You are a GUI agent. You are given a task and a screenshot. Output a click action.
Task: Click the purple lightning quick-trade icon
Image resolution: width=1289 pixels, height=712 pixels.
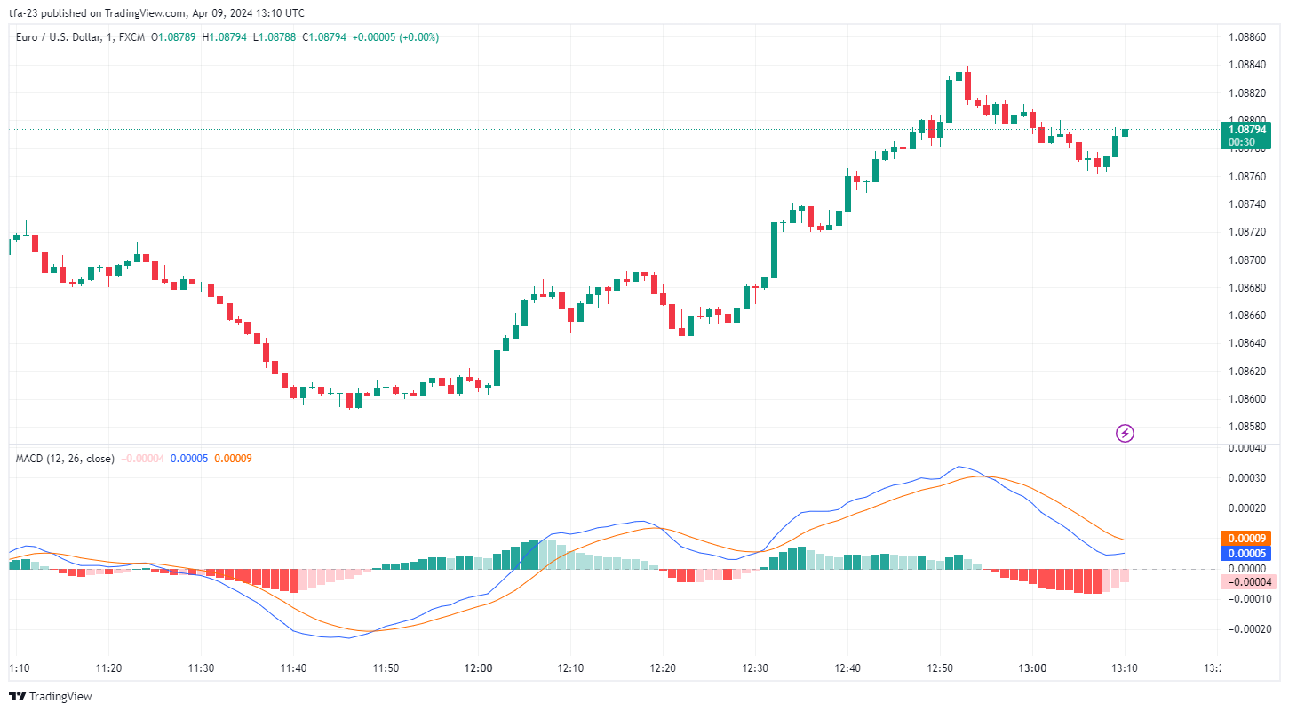tap(1125, 433)
